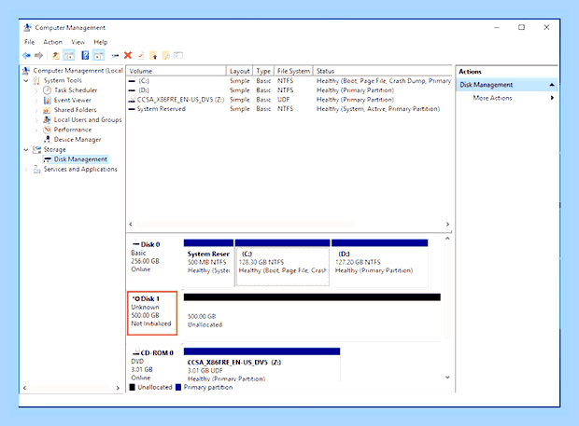Open the Action menu

pos(53,42)
